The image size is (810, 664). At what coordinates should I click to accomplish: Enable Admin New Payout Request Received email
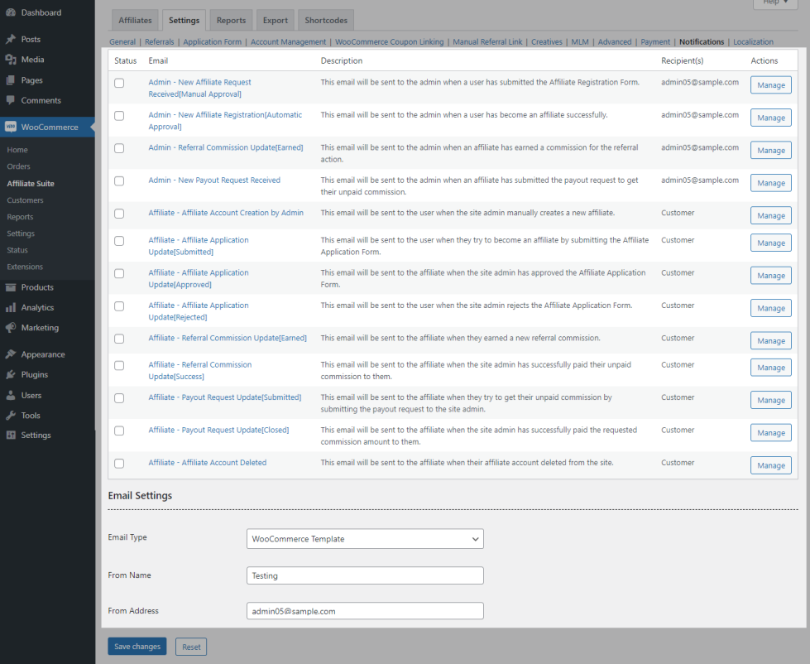tap(119, 180)
